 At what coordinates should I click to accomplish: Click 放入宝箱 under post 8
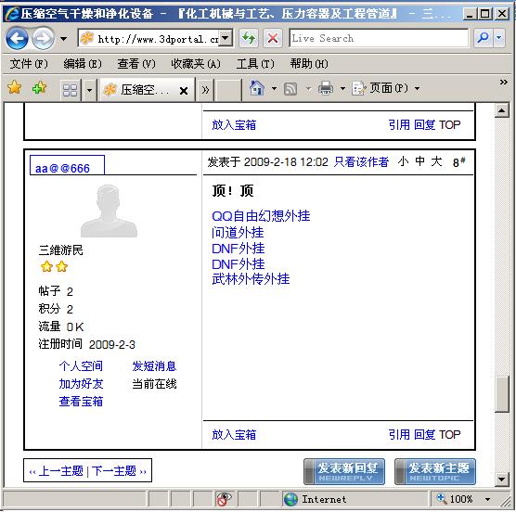(x=234, y=435)
